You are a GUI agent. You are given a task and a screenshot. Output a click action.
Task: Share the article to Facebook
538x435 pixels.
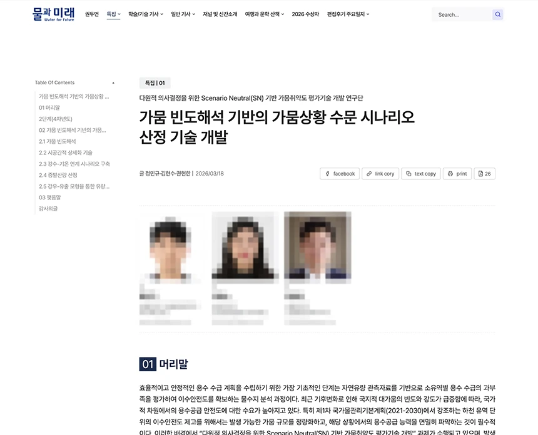[339, 173]
